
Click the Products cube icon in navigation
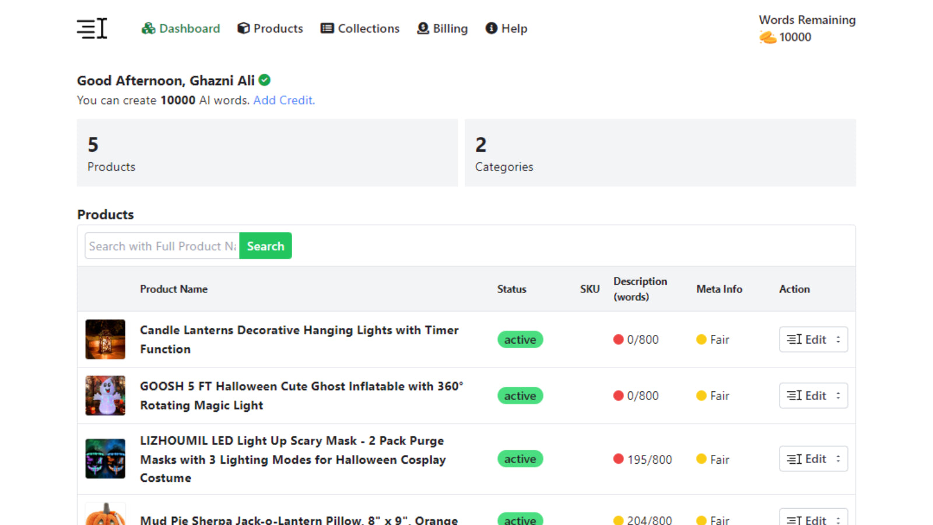(242, 28)
